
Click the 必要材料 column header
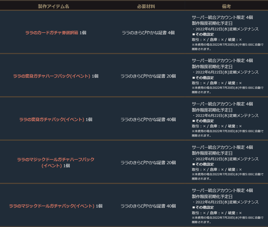[146, 6]
